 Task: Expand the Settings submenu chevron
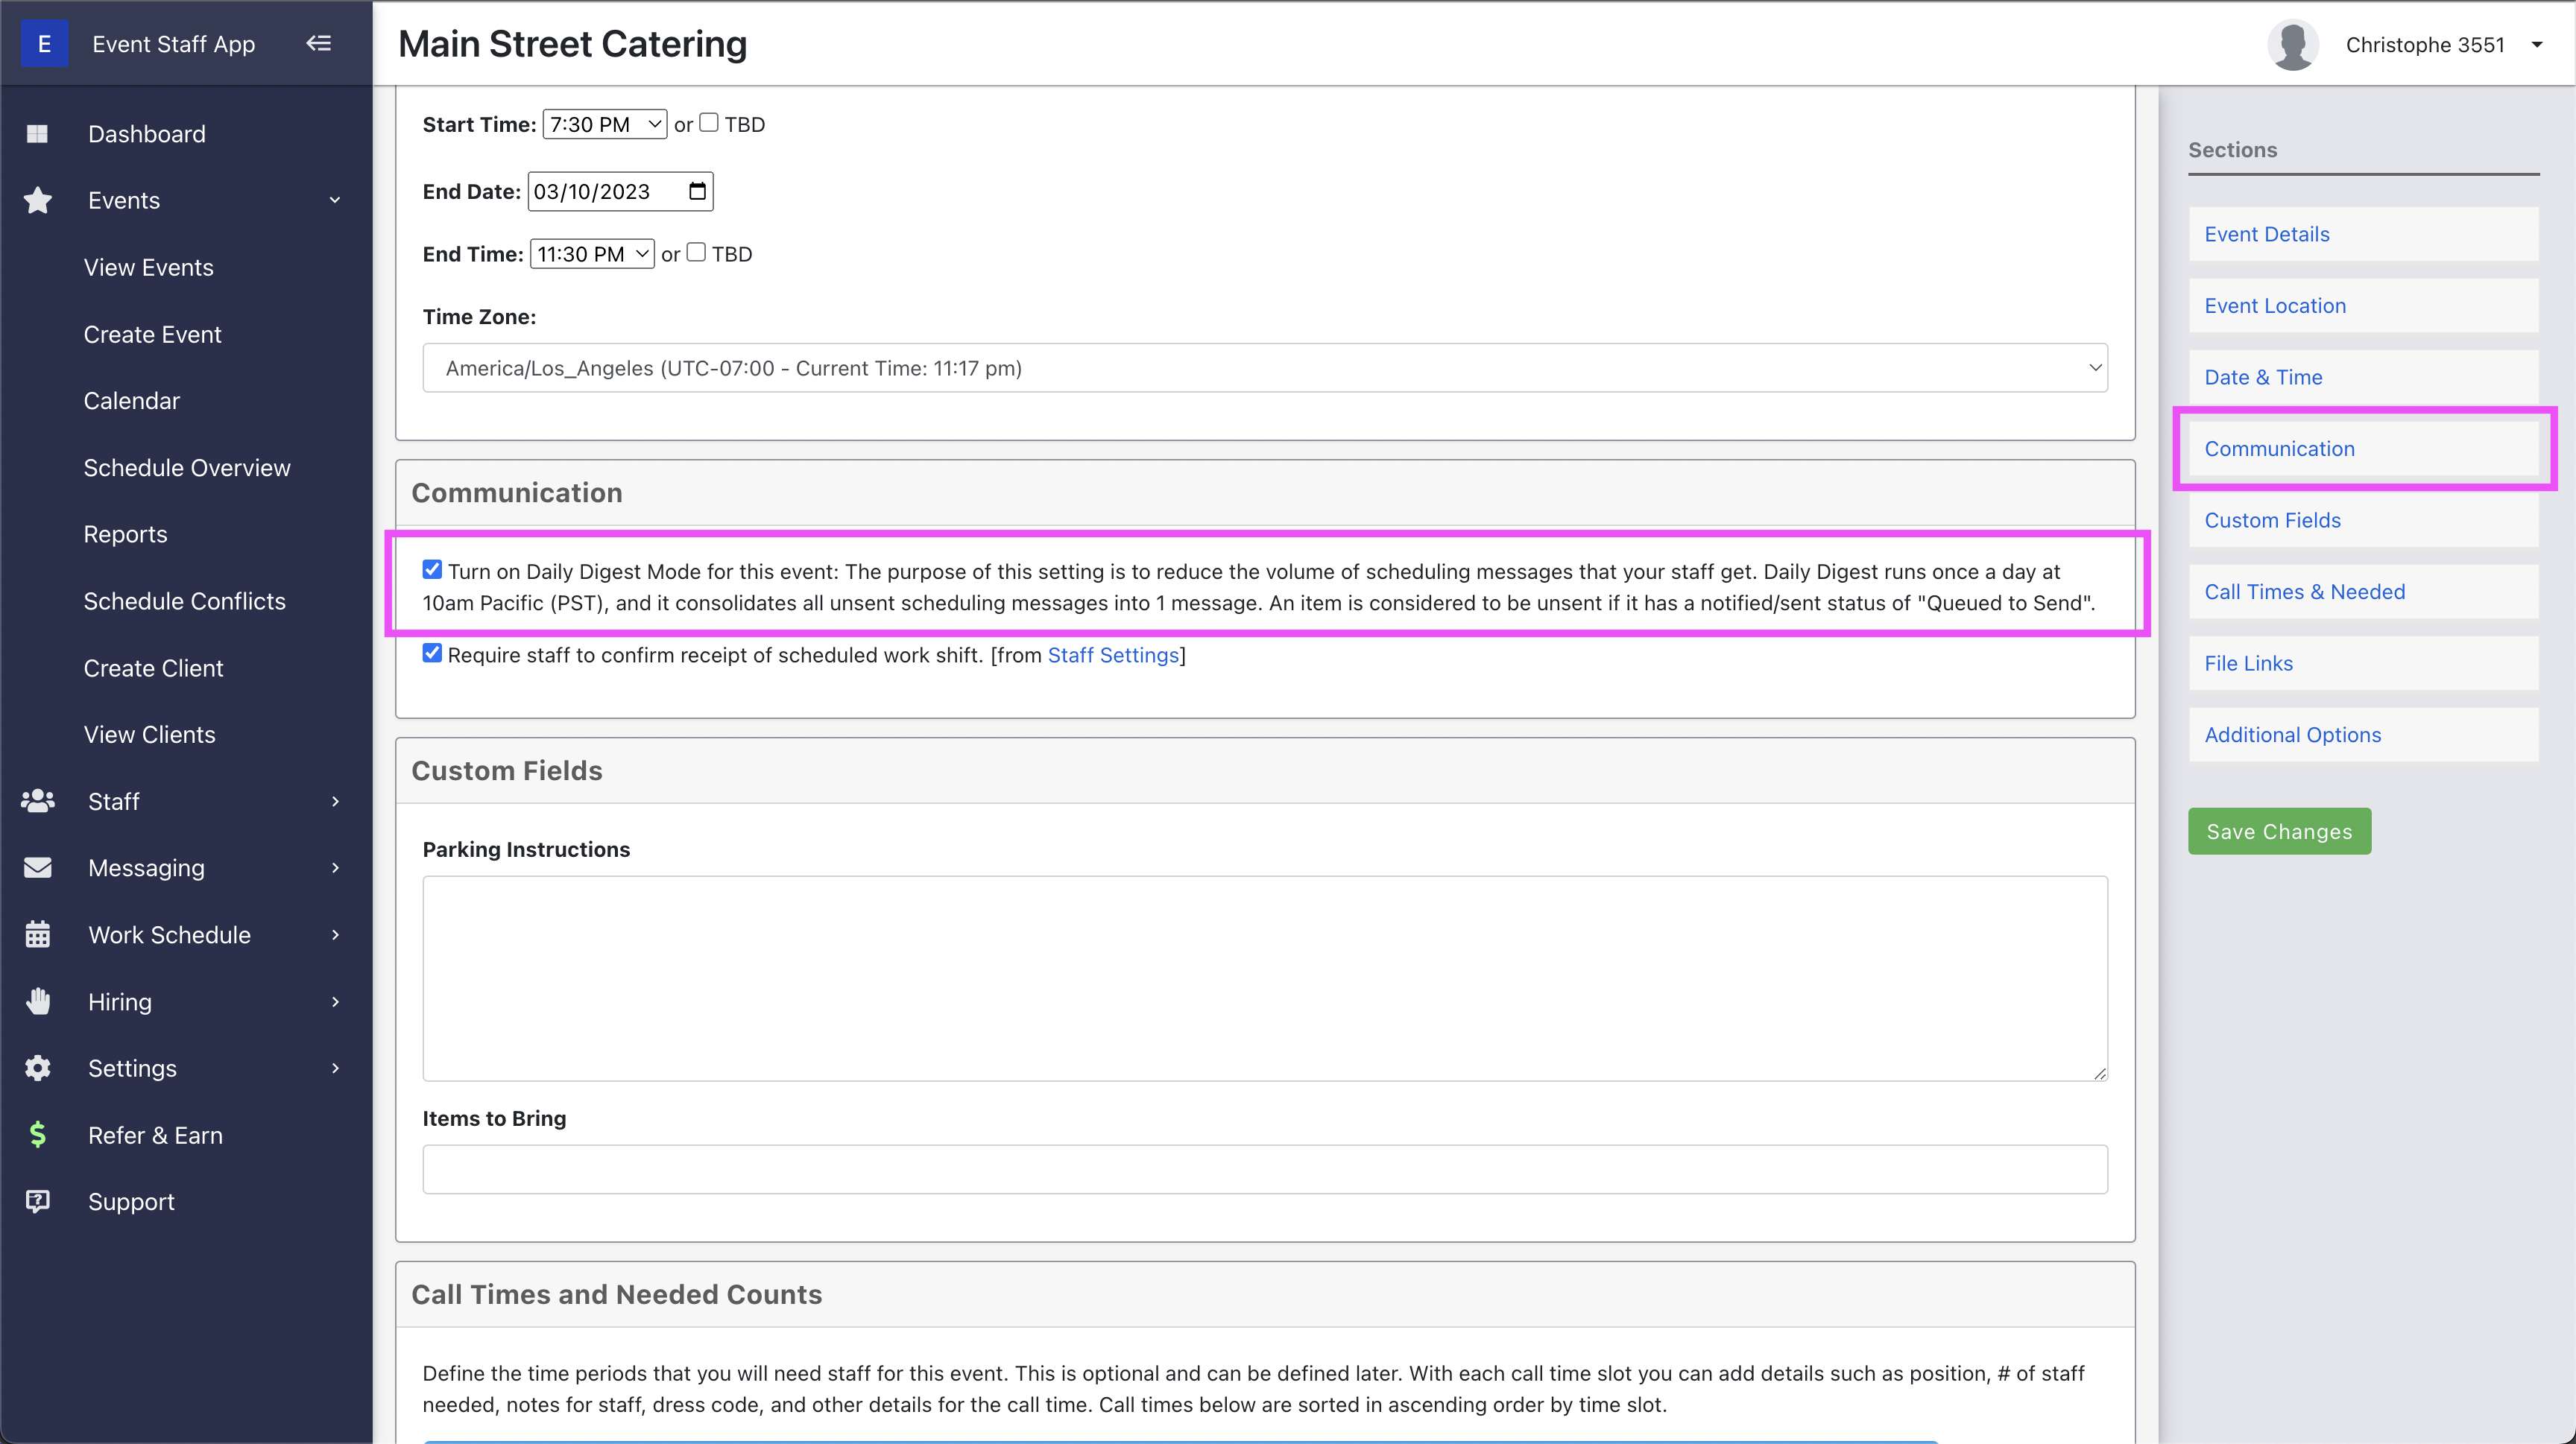(x=335, y=1067)
